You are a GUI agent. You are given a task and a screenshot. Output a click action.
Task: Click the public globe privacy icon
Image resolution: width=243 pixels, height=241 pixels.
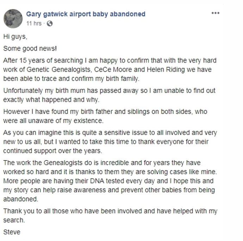[49, 24]
